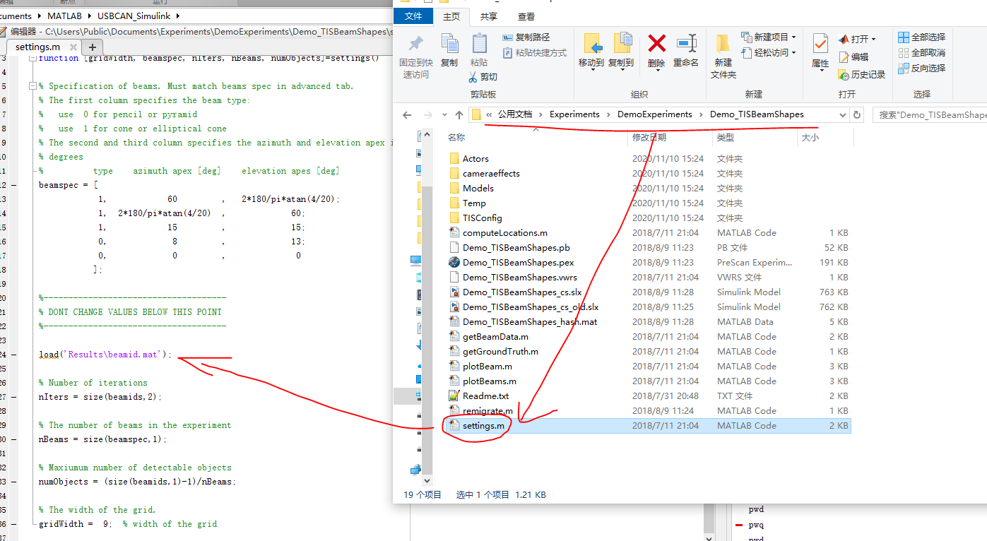This screenshot has width=987, height=541.
Task: Pin folder to quick access (固定到快速访问)
Action: coord(415,56)
